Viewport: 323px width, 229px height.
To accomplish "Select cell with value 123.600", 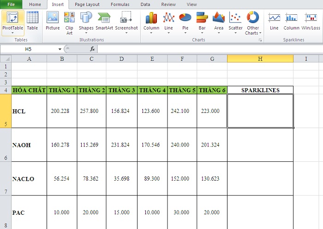I will point(152,111).
